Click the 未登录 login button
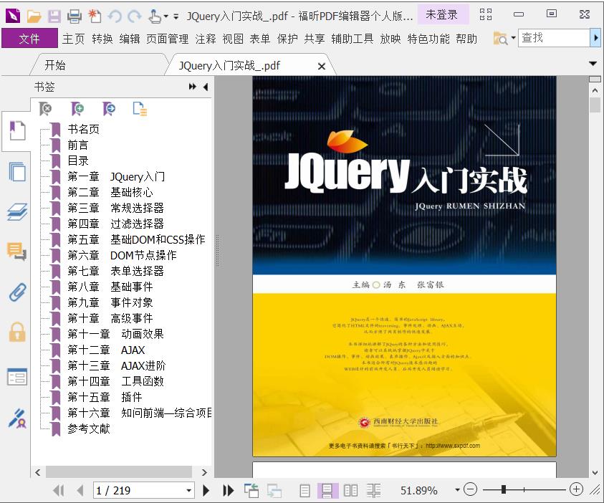604x503 pixels. point(442,14)
